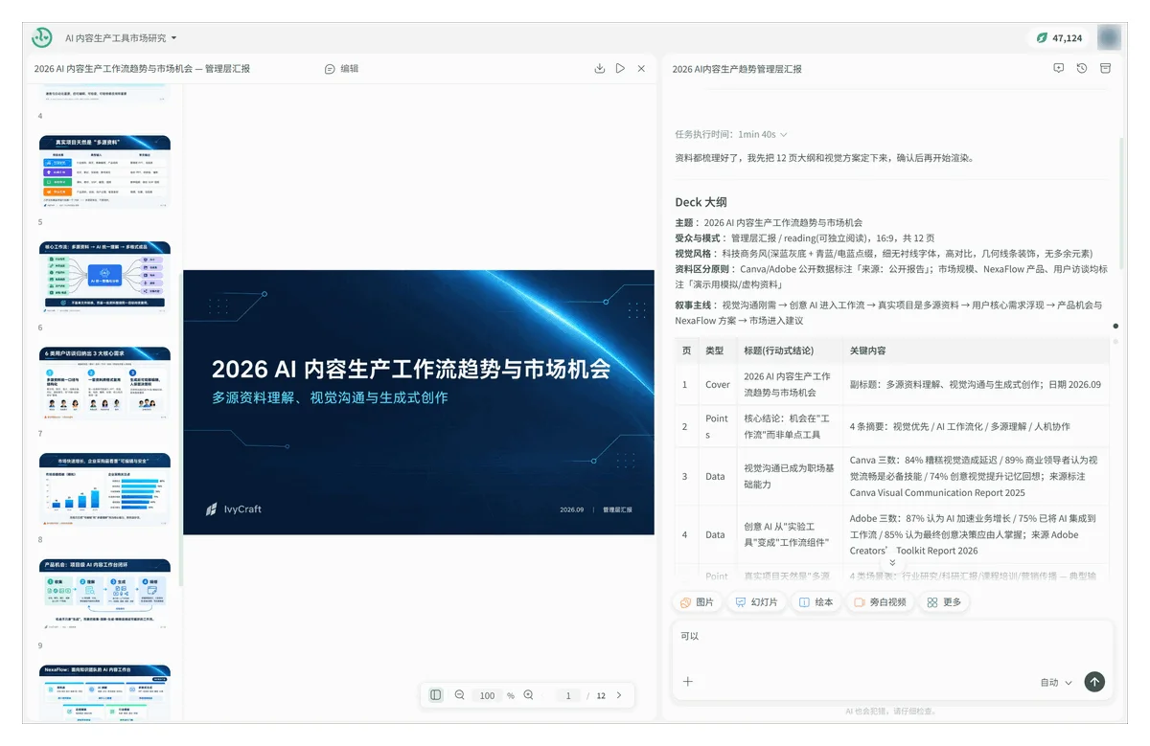Click the deck title 管理层汇报 in preview header
Viewport: 1150px width, 746px height.
pyautogui.click(x=142, y=69)
